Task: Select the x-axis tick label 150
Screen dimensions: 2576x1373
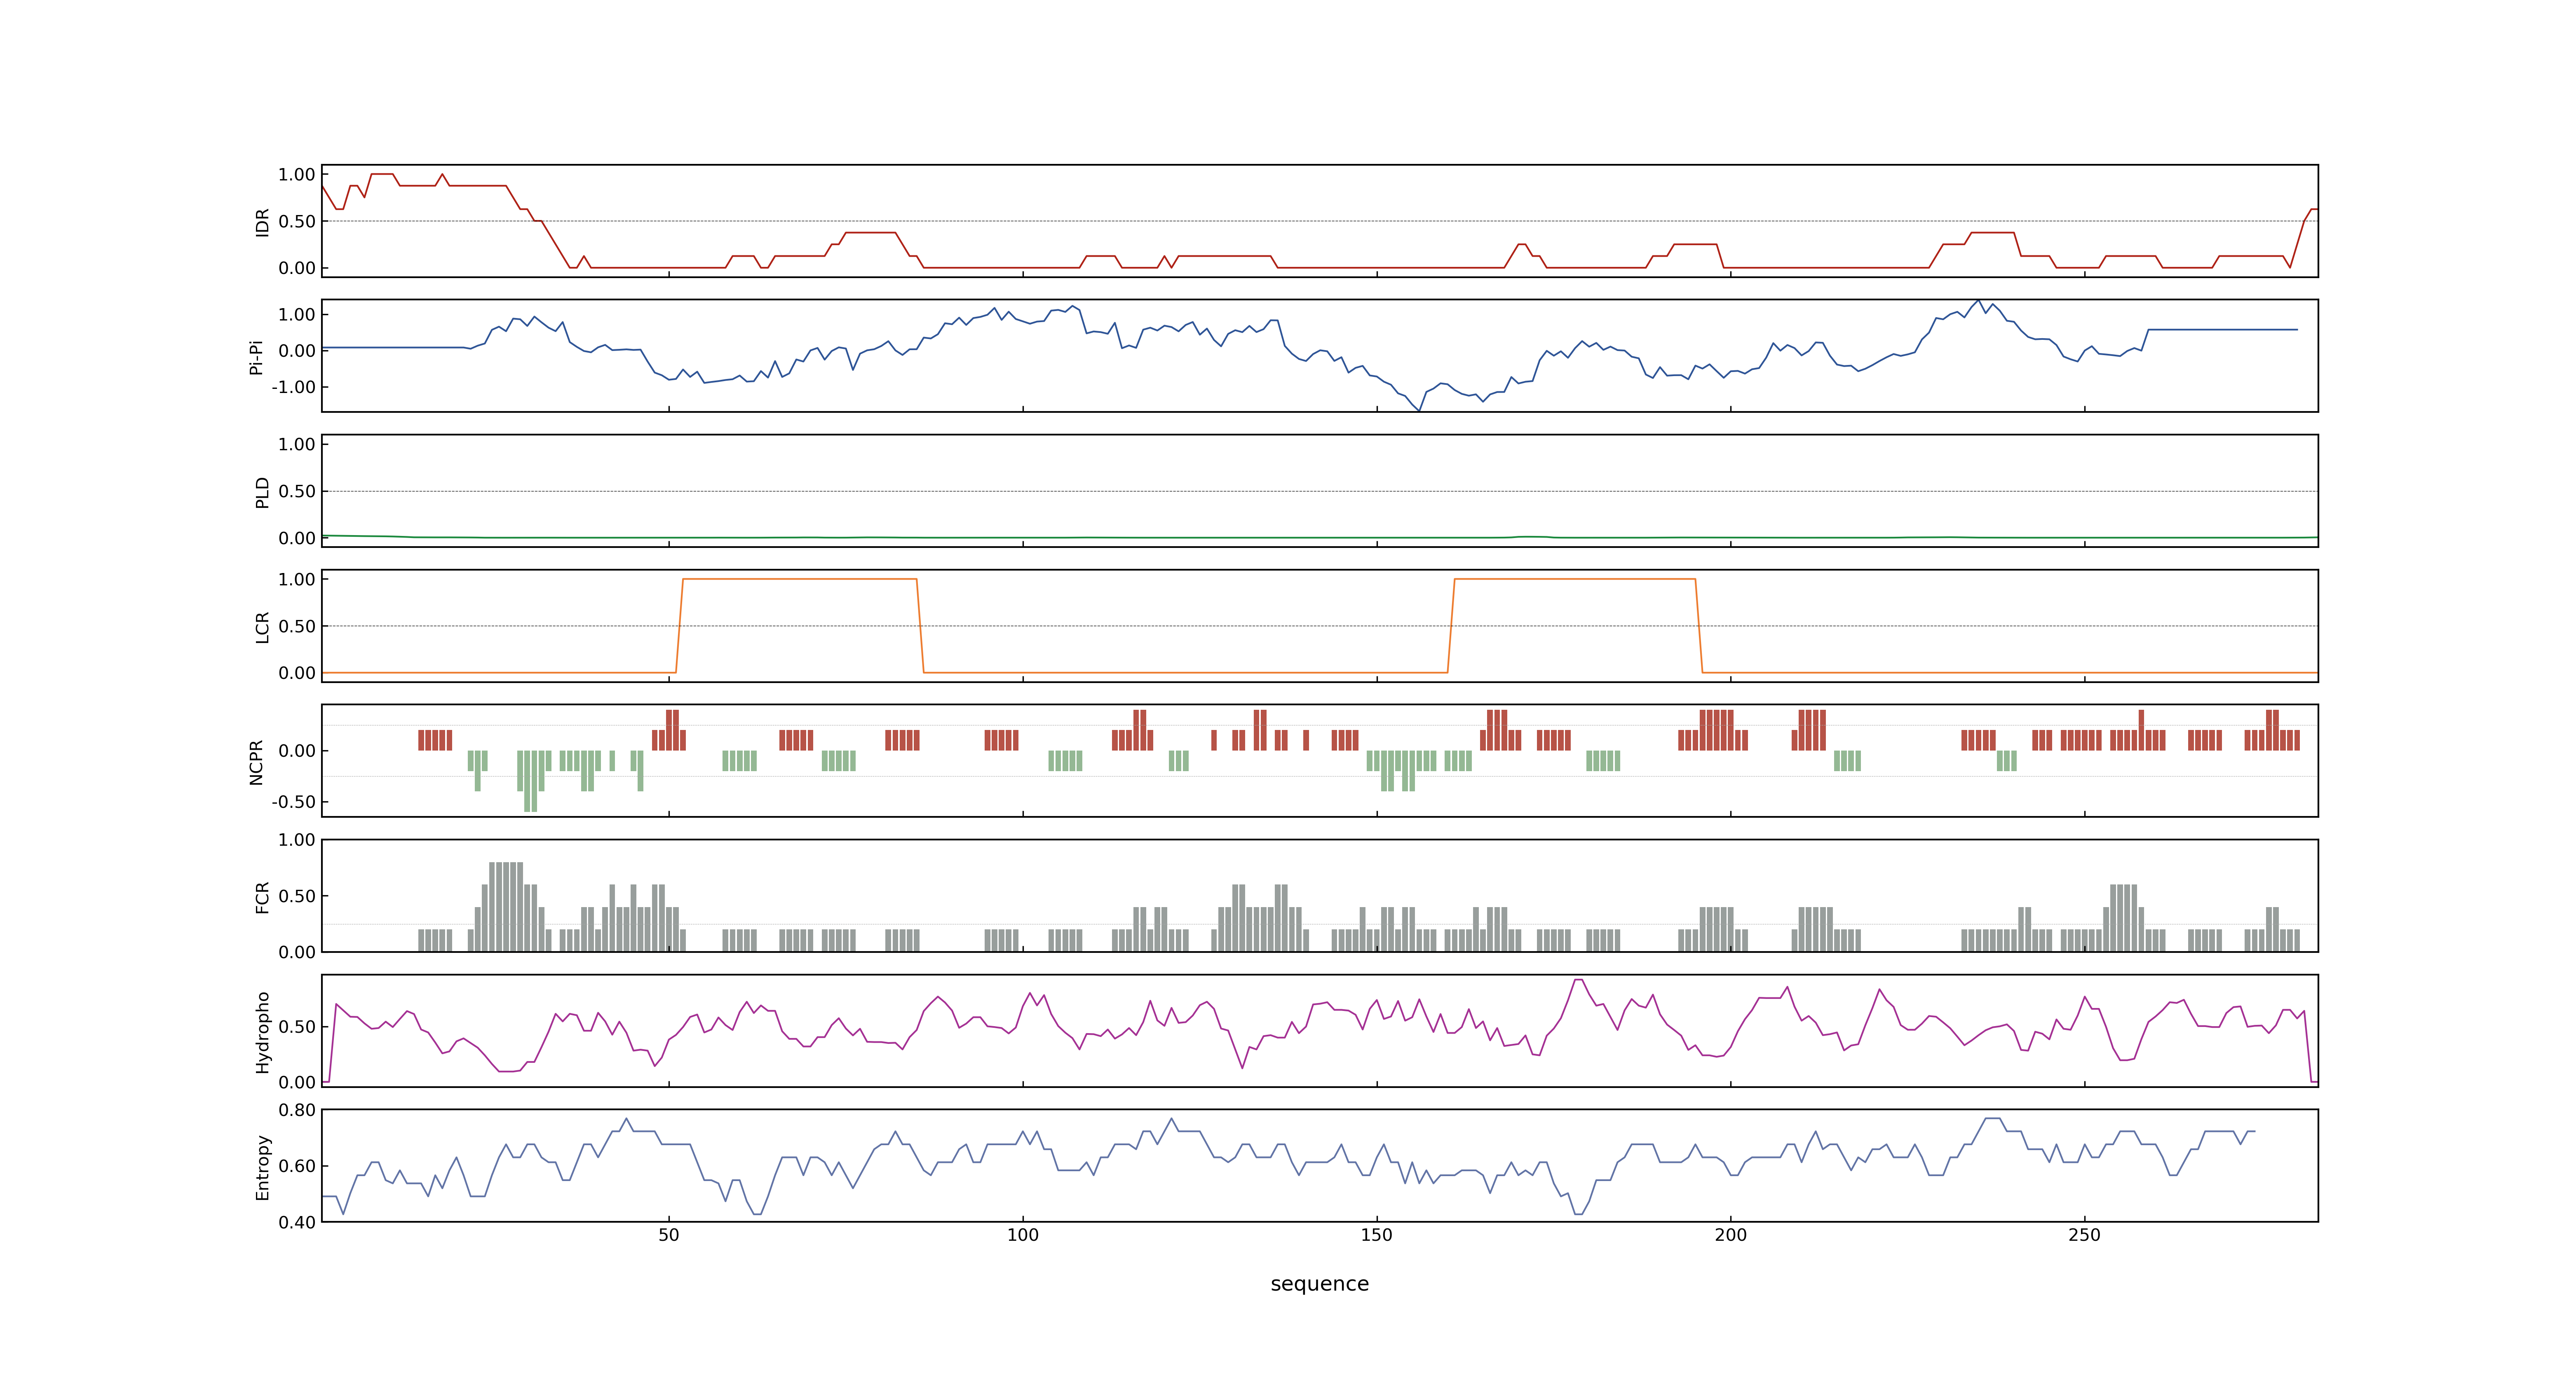Action: click(x=1376, y=1235)
